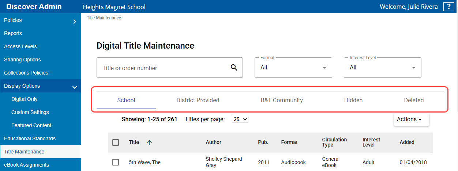Switch to the District Provided tab
Screen dimensions: 458x171
(198, 100)
